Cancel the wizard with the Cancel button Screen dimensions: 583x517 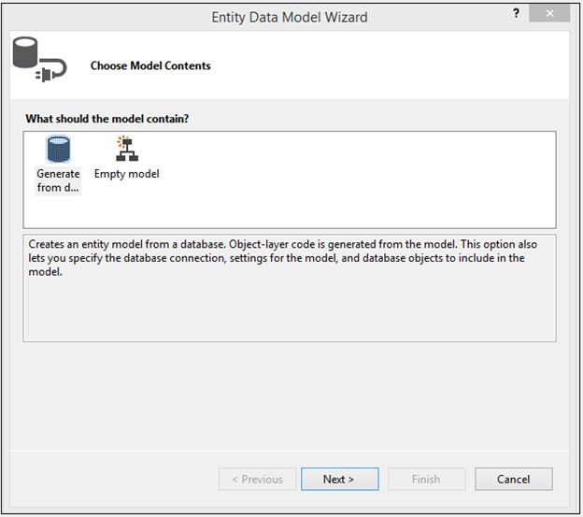[513, 480]
